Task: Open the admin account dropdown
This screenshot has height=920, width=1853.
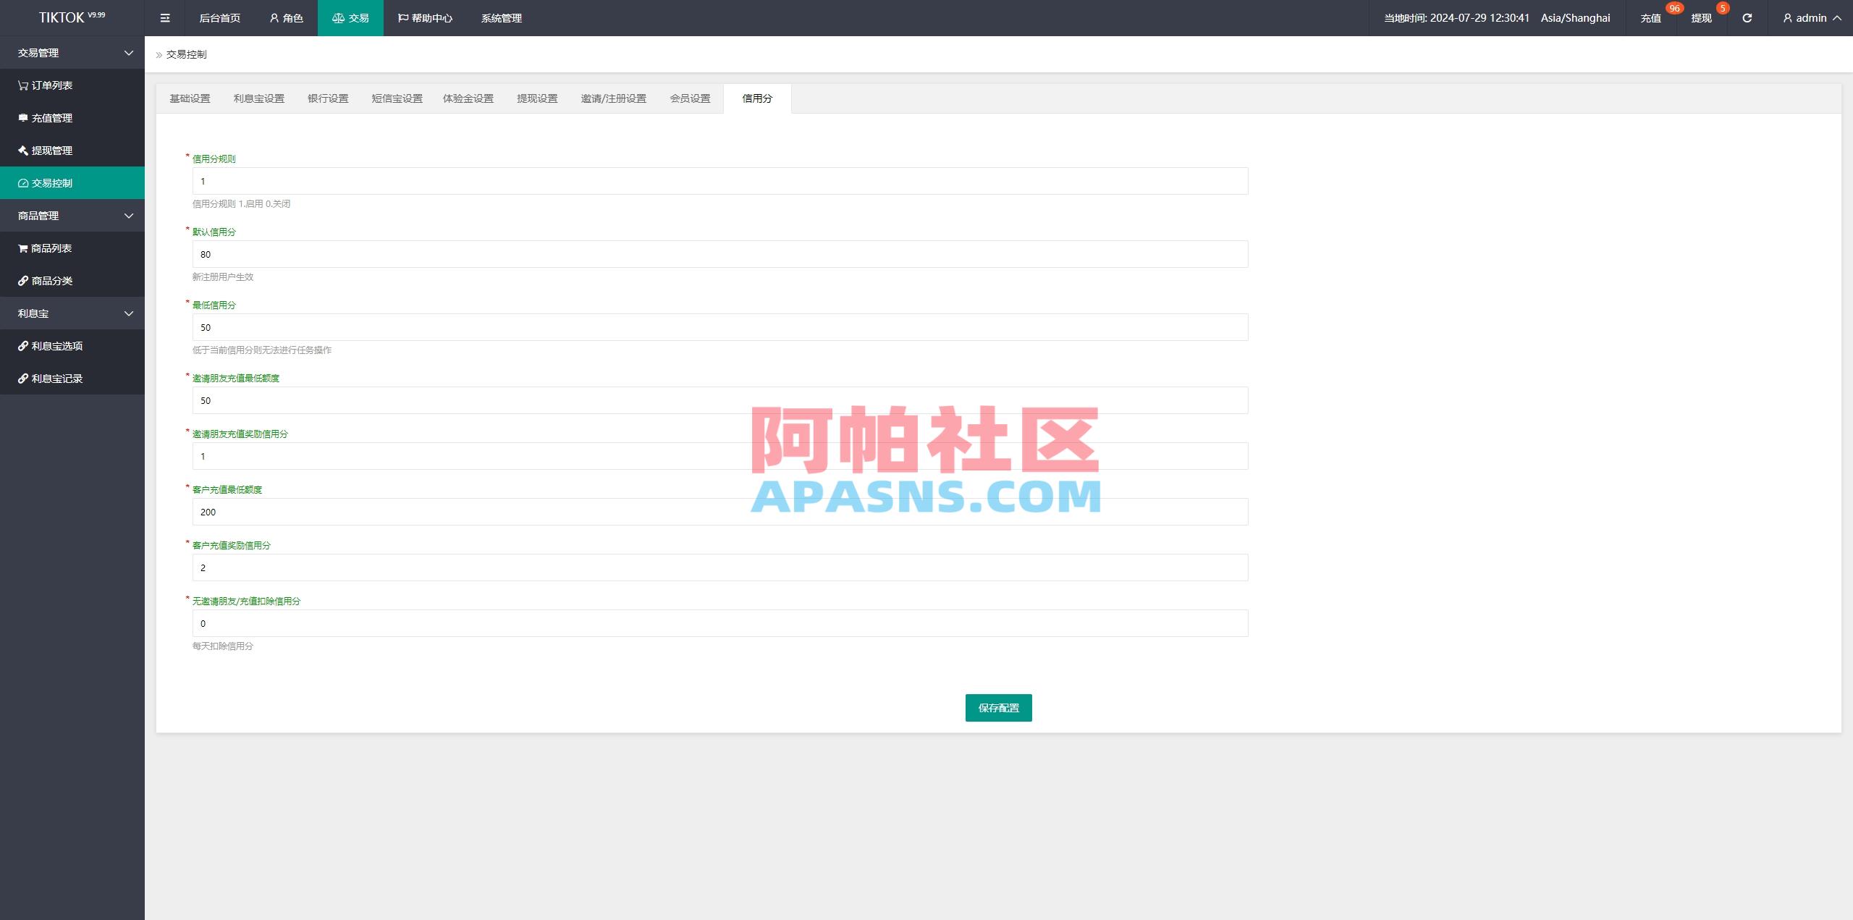Action: point(1811,17)
